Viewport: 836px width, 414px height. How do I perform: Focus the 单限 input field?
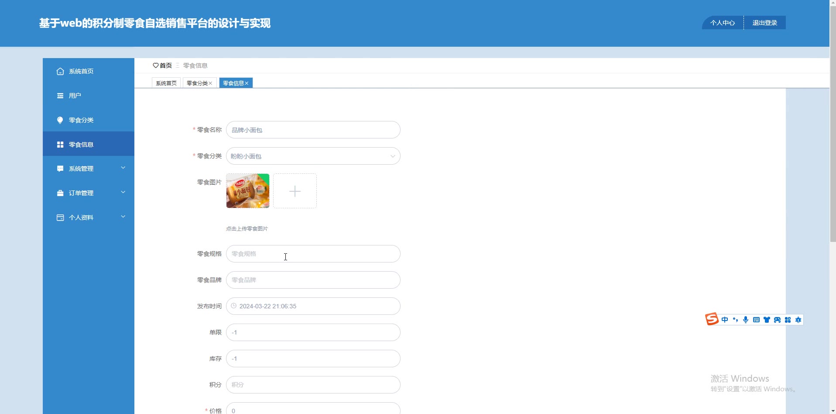313,332
